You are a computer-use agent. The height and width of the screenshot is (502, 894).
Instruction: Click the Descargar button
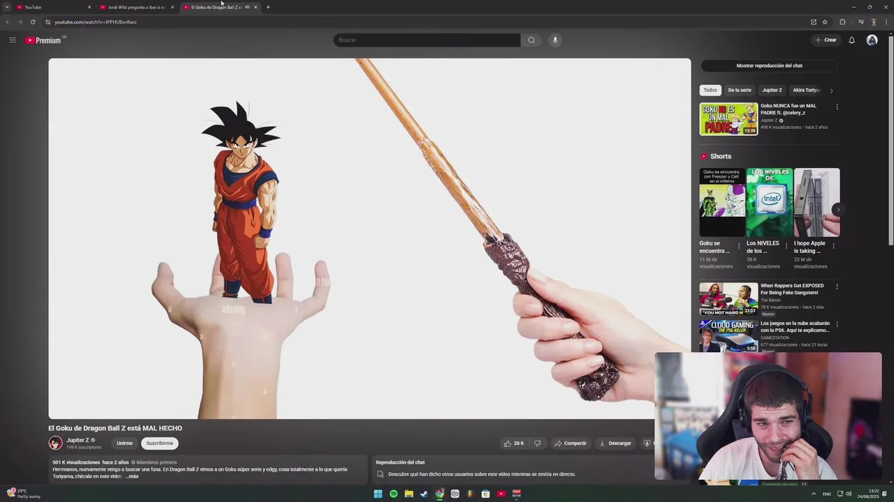point(615,443)
